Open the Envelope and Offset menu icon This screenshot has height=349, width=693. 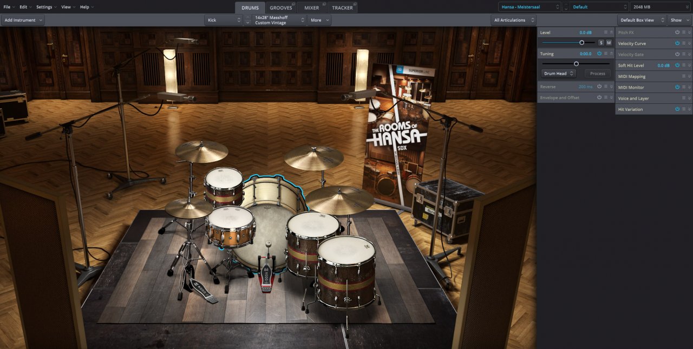point(606,97)
